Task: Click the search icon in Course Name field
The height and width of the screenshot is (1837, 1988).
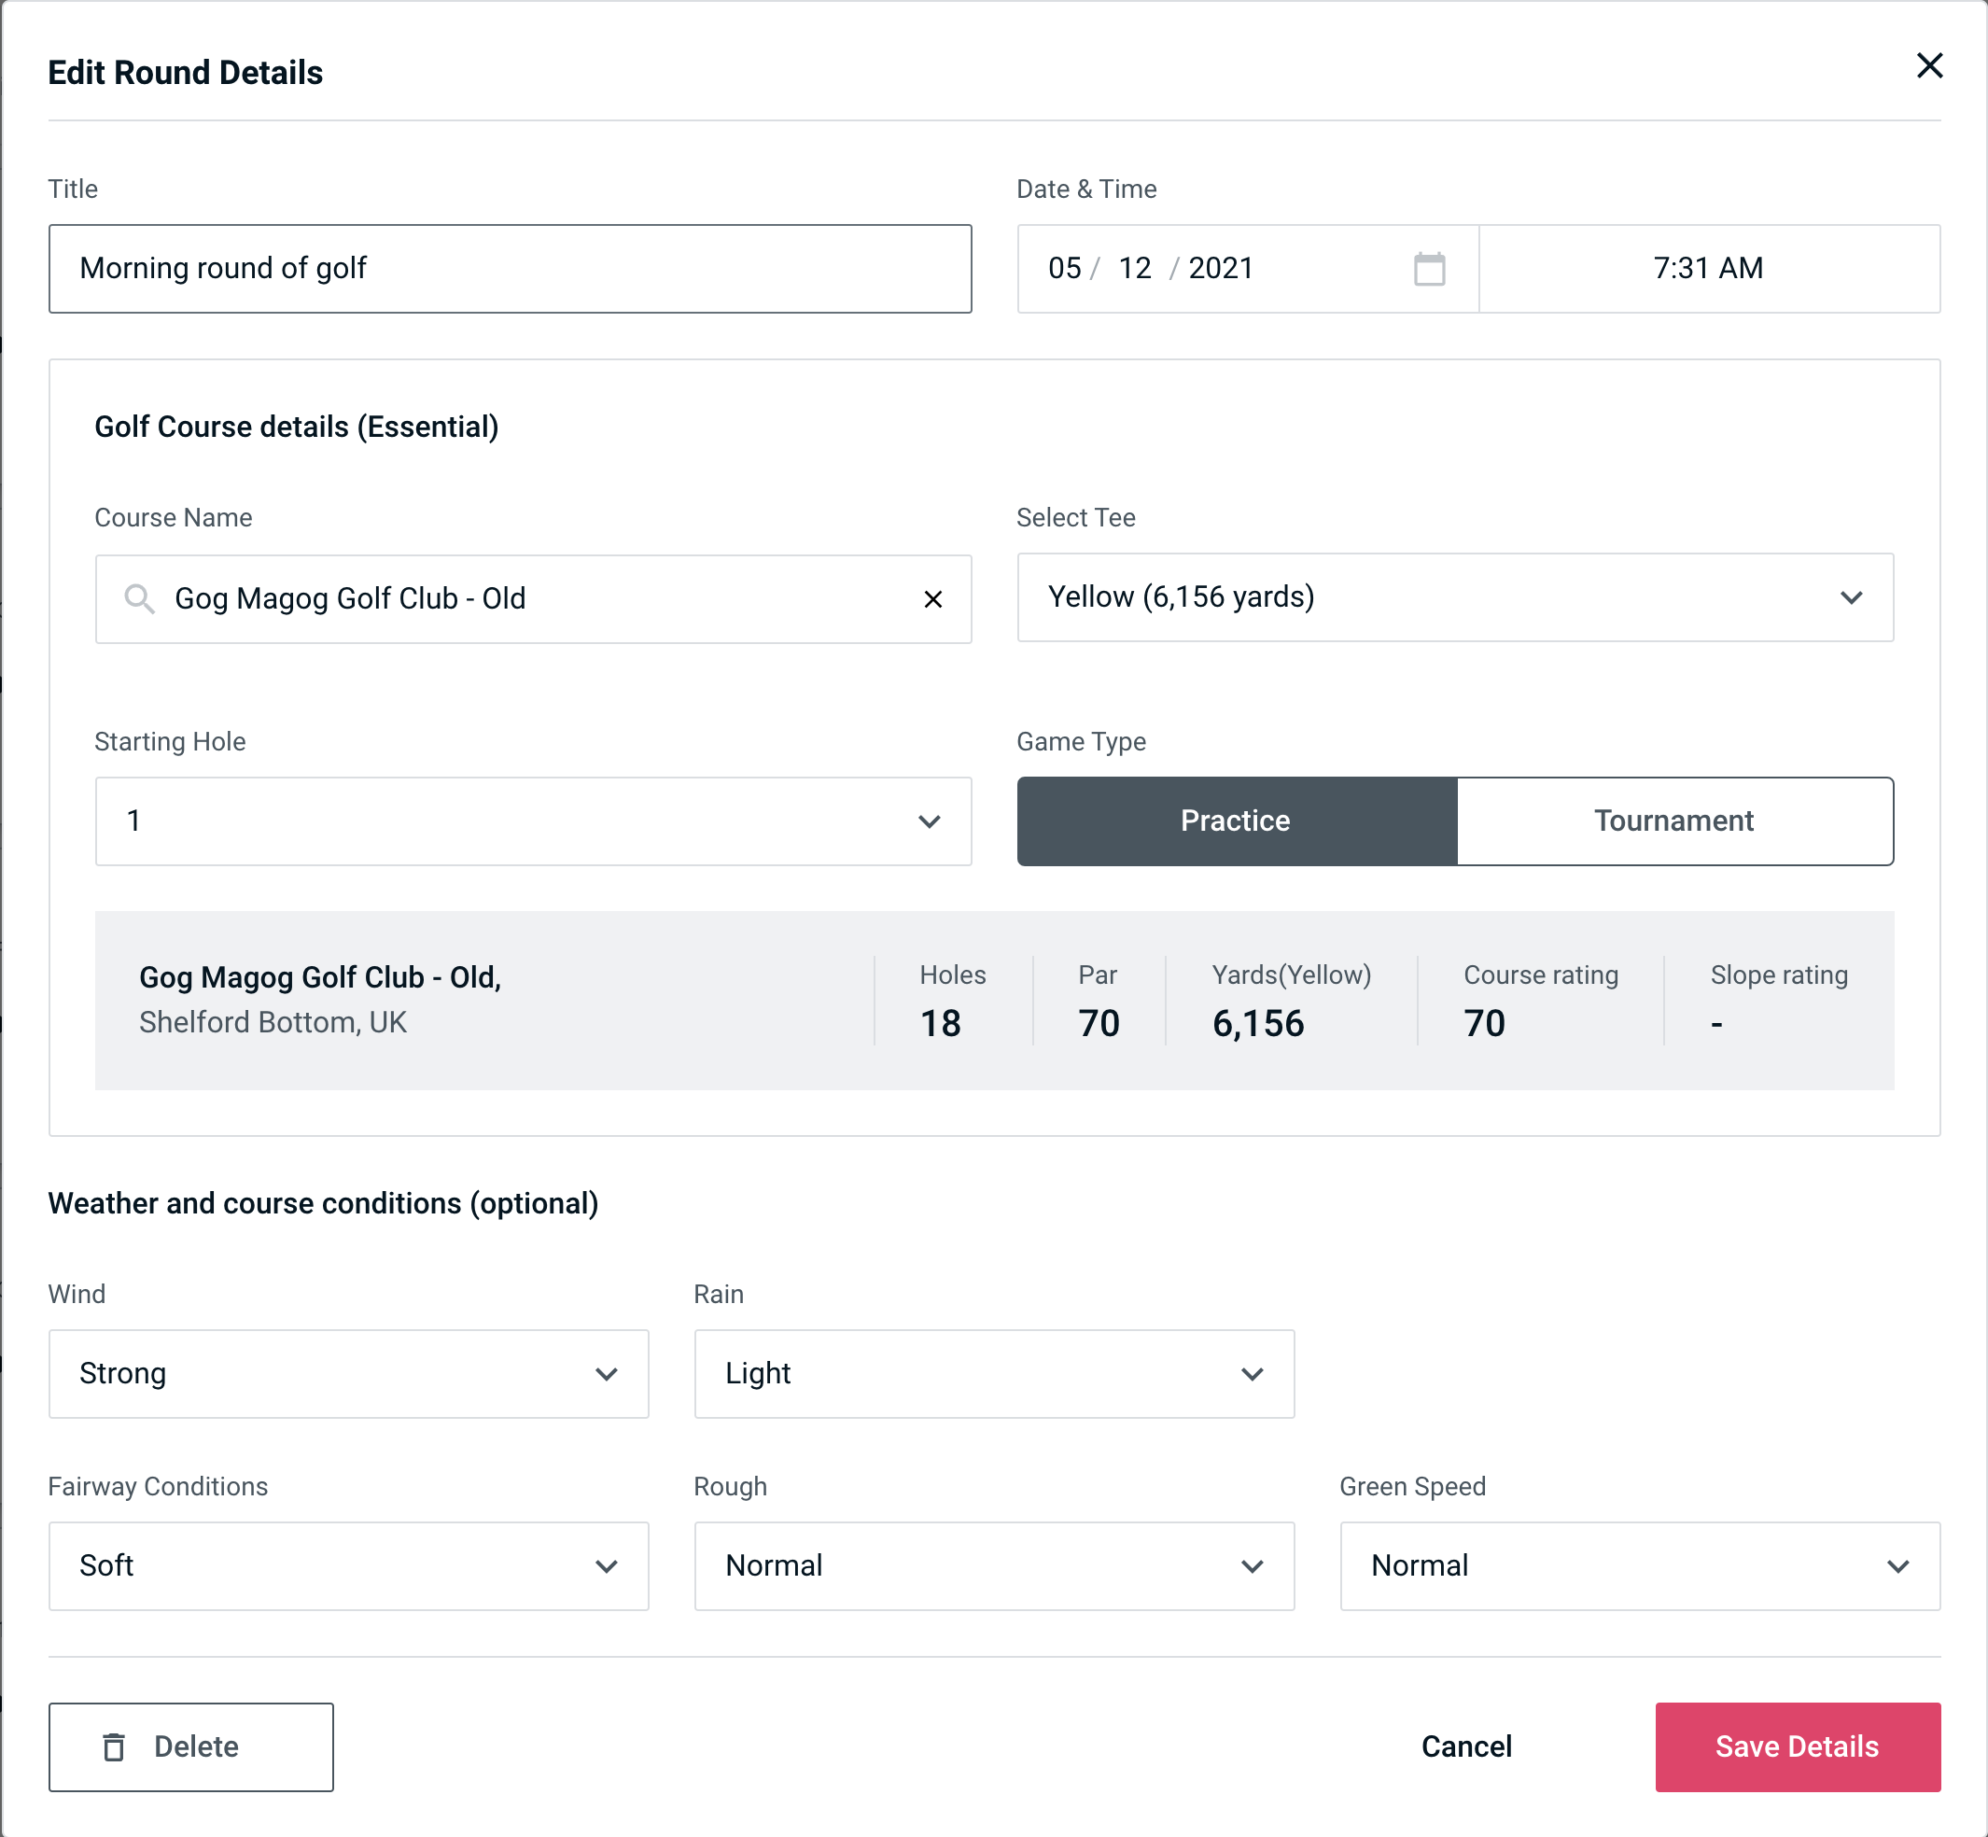Action: (x=140, y=597)
